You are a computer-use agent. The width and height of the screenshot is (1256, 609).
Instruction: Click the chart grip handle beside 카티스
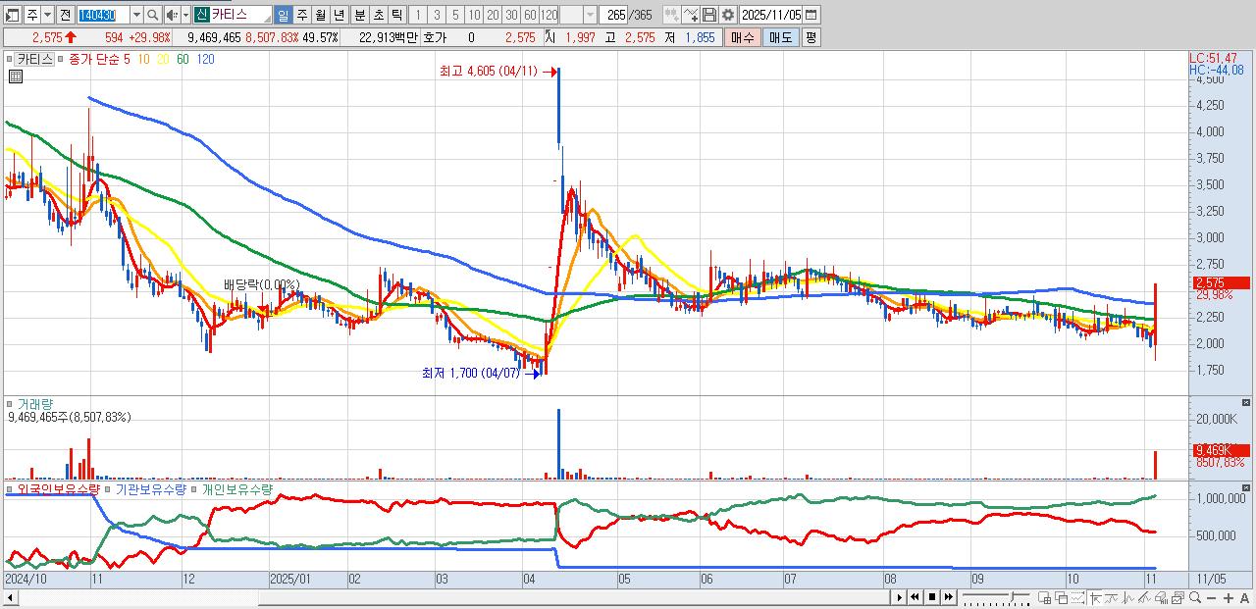point(9,59)
